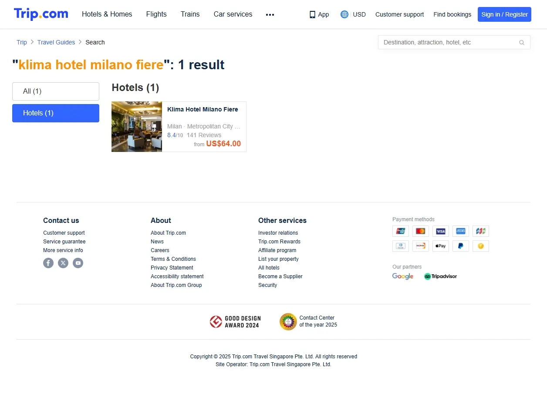The image size is (547, 401).
Task: Open Car services in navigation
Action: [233, 14]
